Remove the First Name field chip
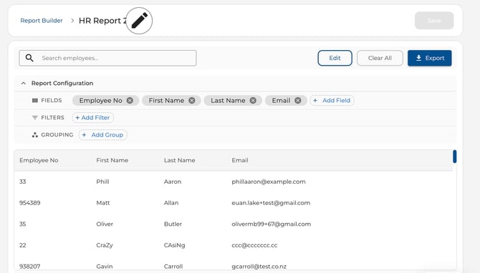 (191, 101)
